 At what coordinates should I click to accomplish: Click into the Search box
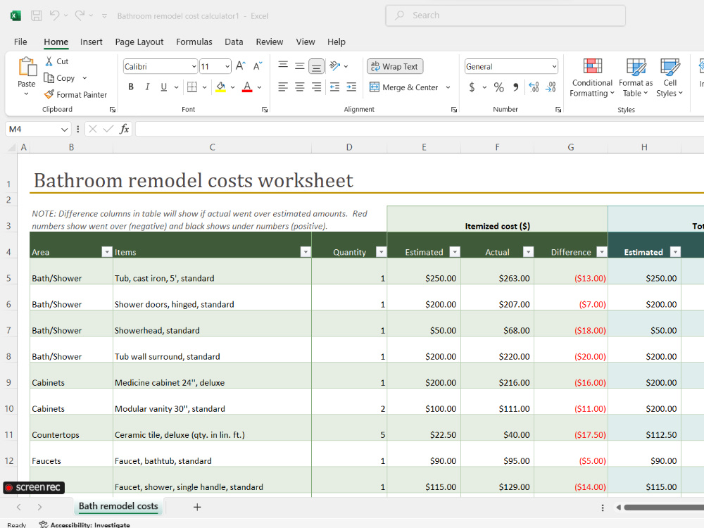click(x=505, y=15)
